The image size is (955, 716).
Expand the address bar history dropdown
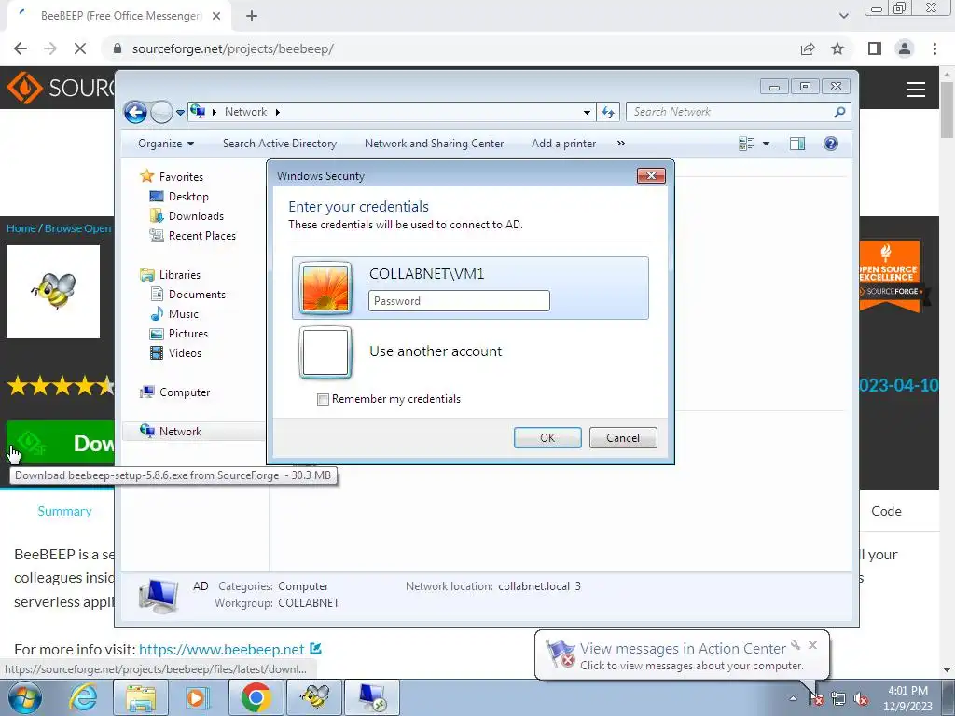587,112
